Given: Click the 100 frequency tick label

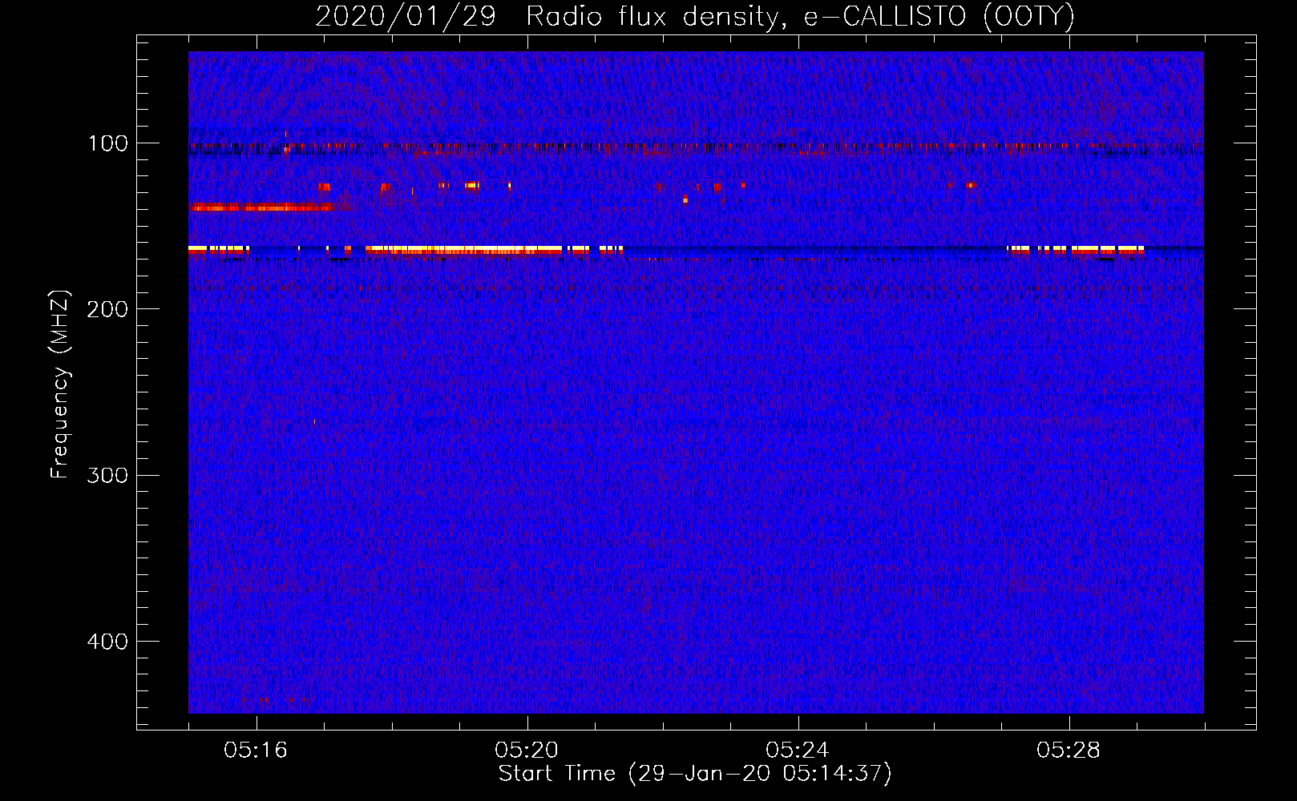Looking at the screenshot, I should pos(108,143).
